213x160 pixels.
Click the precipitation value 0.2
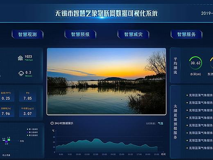[28, 73]
